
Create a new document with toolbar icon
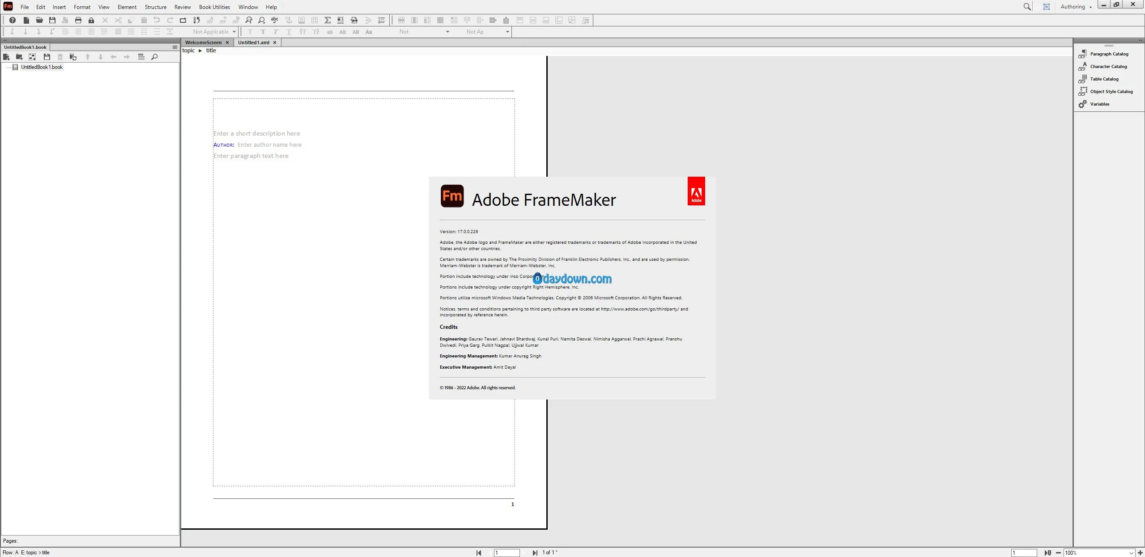click(26, 20)
